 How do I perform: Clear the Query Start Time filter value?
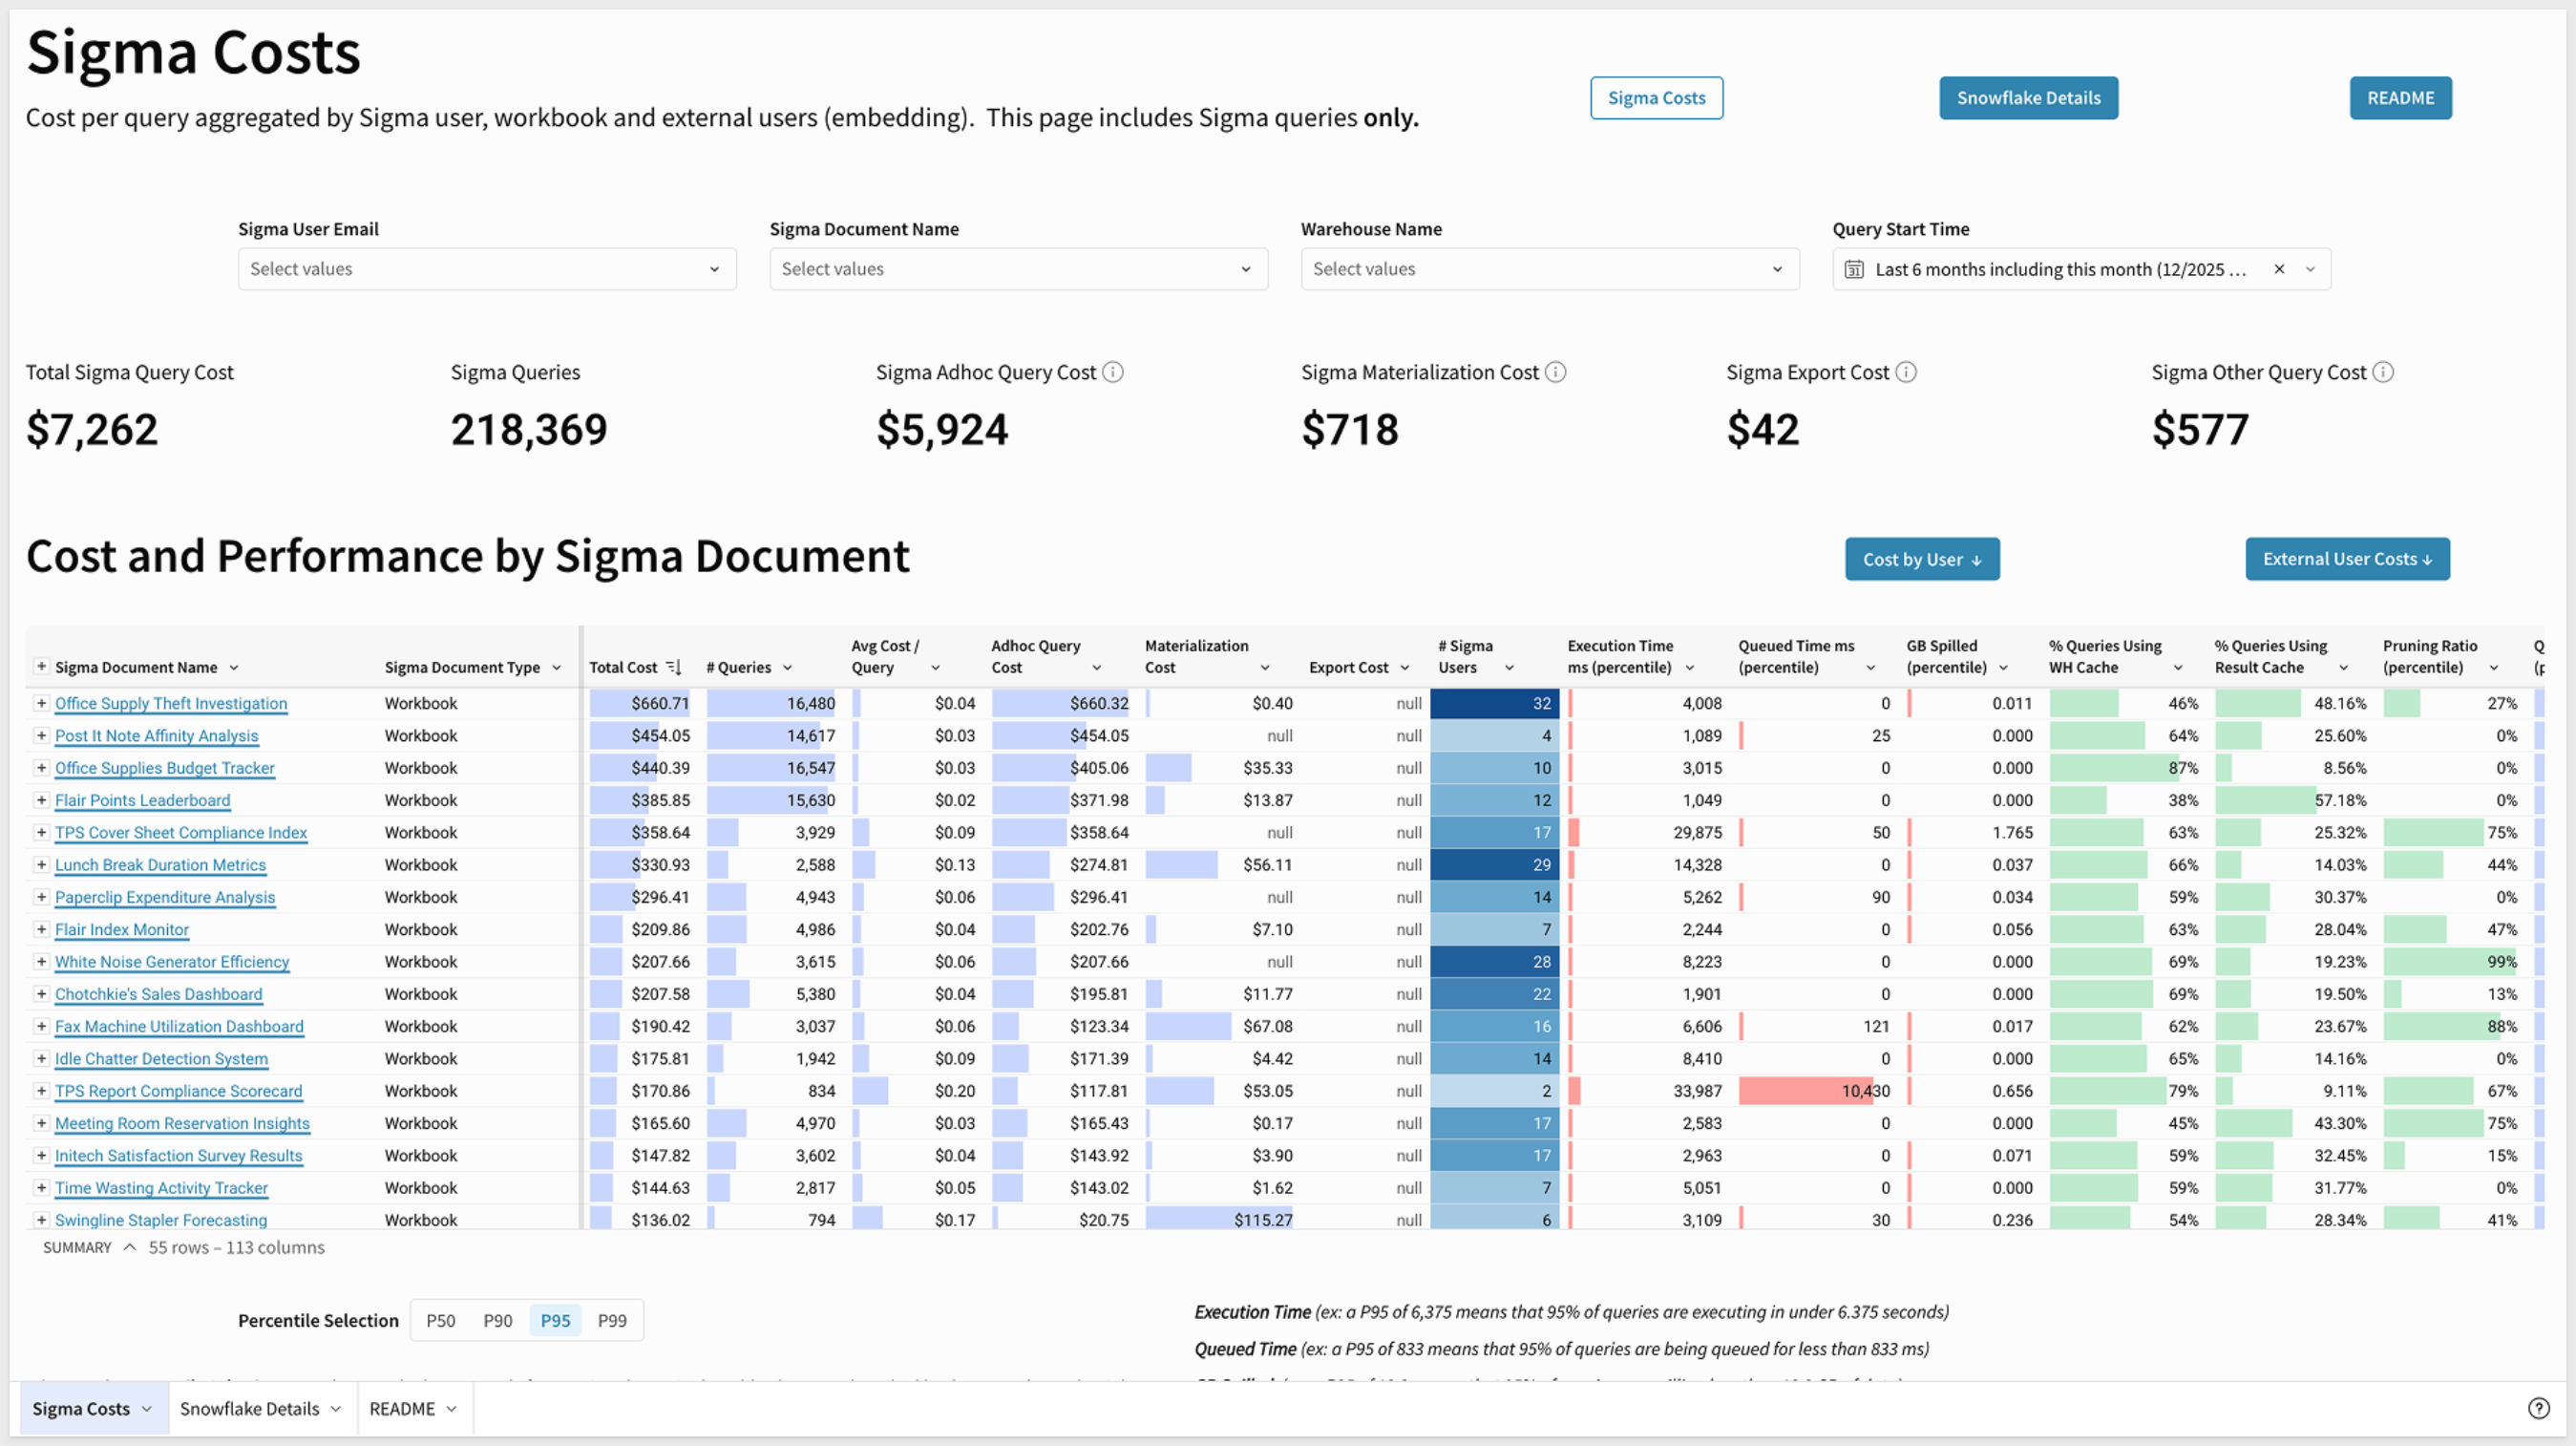[x=2279, y=269]
